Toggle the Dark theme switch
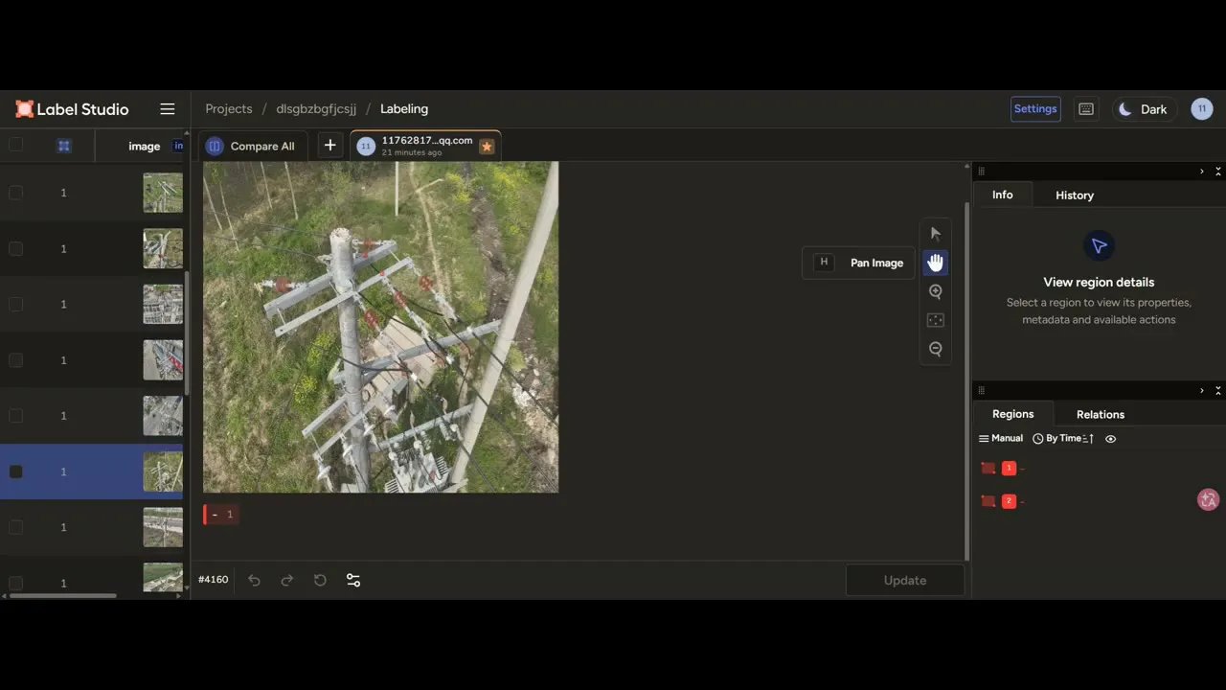Viewport: 1226px width, 690px height. 1144,109
